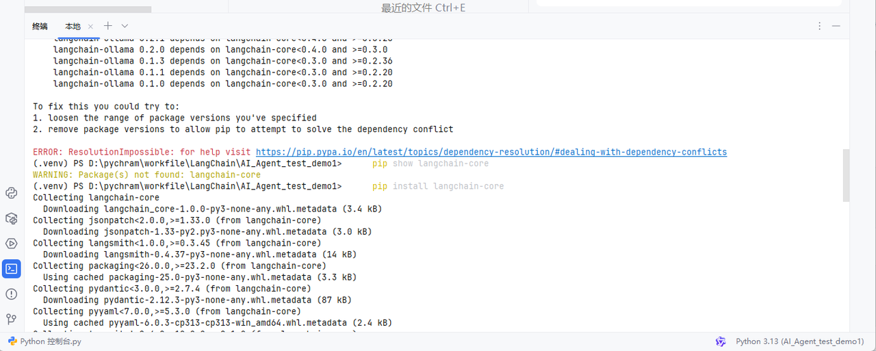
Task: Open the pip dependency-resolution help link
Action: coord(491,152)
